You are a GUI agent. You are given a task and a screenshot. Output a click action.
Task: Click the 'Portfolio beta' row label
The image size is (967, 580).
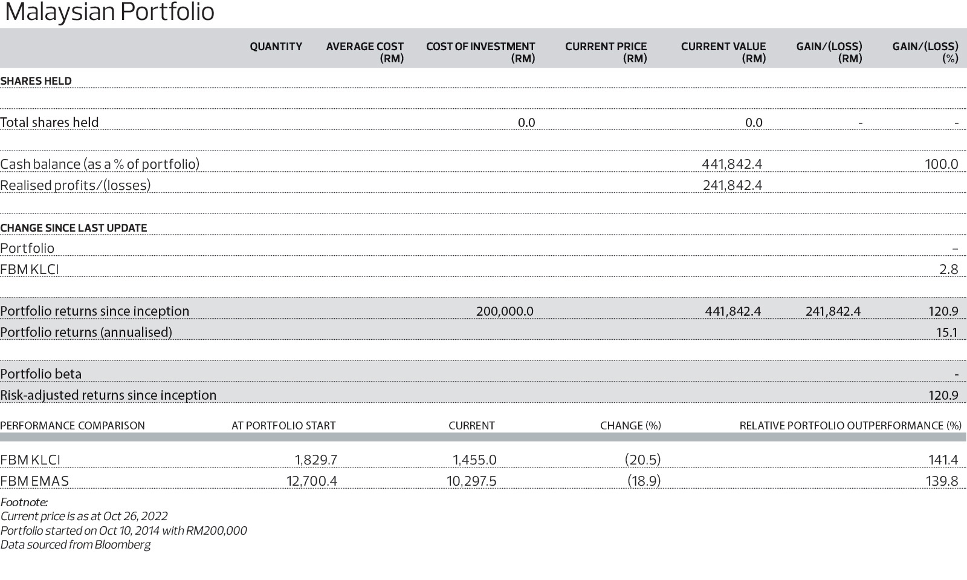click(x=40, y=374)
